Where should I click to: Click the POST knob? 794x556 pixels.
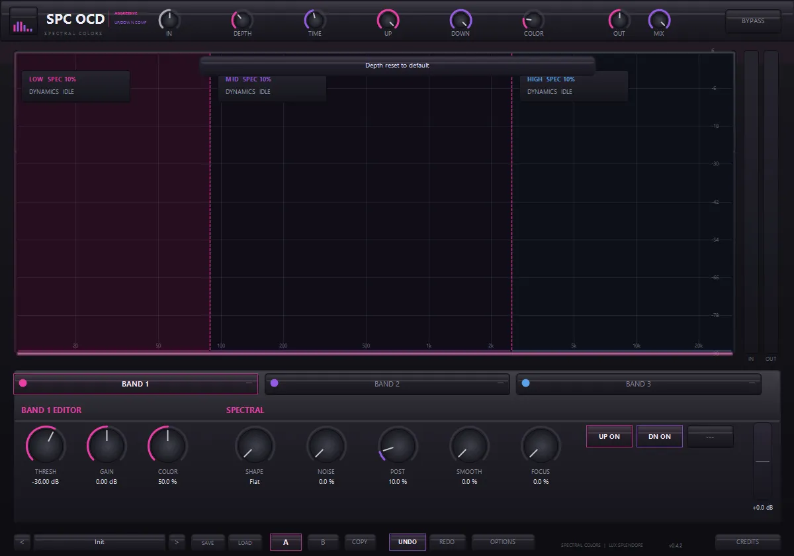[x=398, y=445]
